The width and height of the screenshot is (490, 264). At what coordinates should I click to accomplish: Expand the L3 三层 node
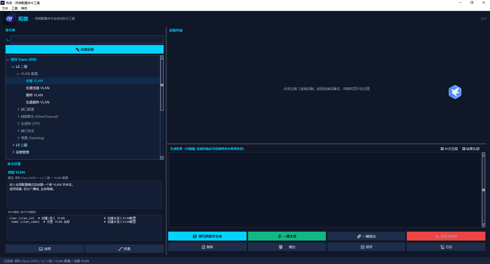click(x=14, y=145)
